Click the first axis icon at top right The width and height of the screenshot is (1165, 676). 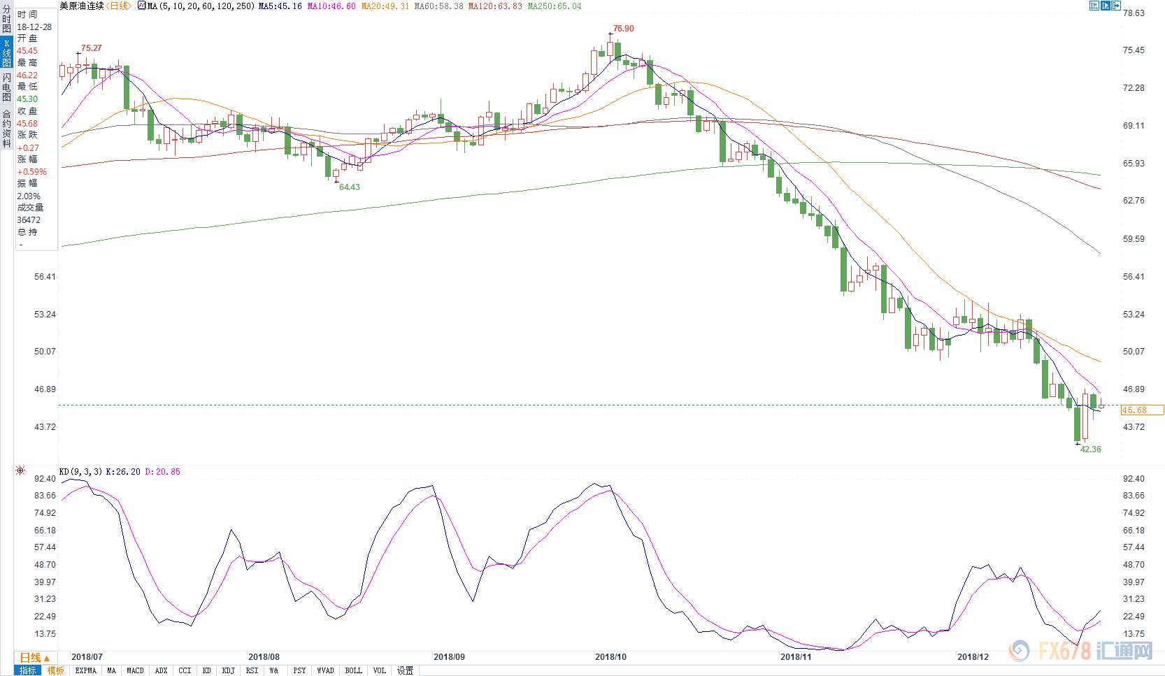click(x=1094, y=6)
